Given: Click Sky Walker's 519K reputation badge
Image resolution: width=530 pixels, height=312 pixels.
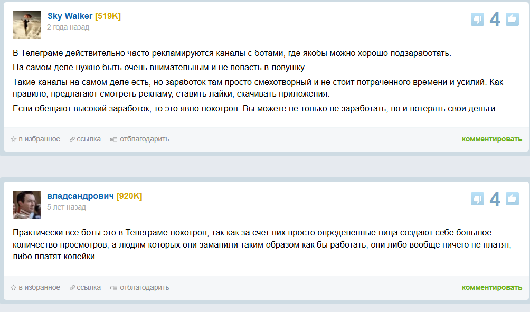Looking at the screenshot, I should click(108, 16).
